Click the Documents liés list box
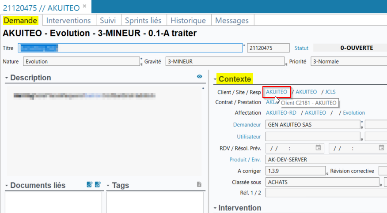 click(53, 202)
